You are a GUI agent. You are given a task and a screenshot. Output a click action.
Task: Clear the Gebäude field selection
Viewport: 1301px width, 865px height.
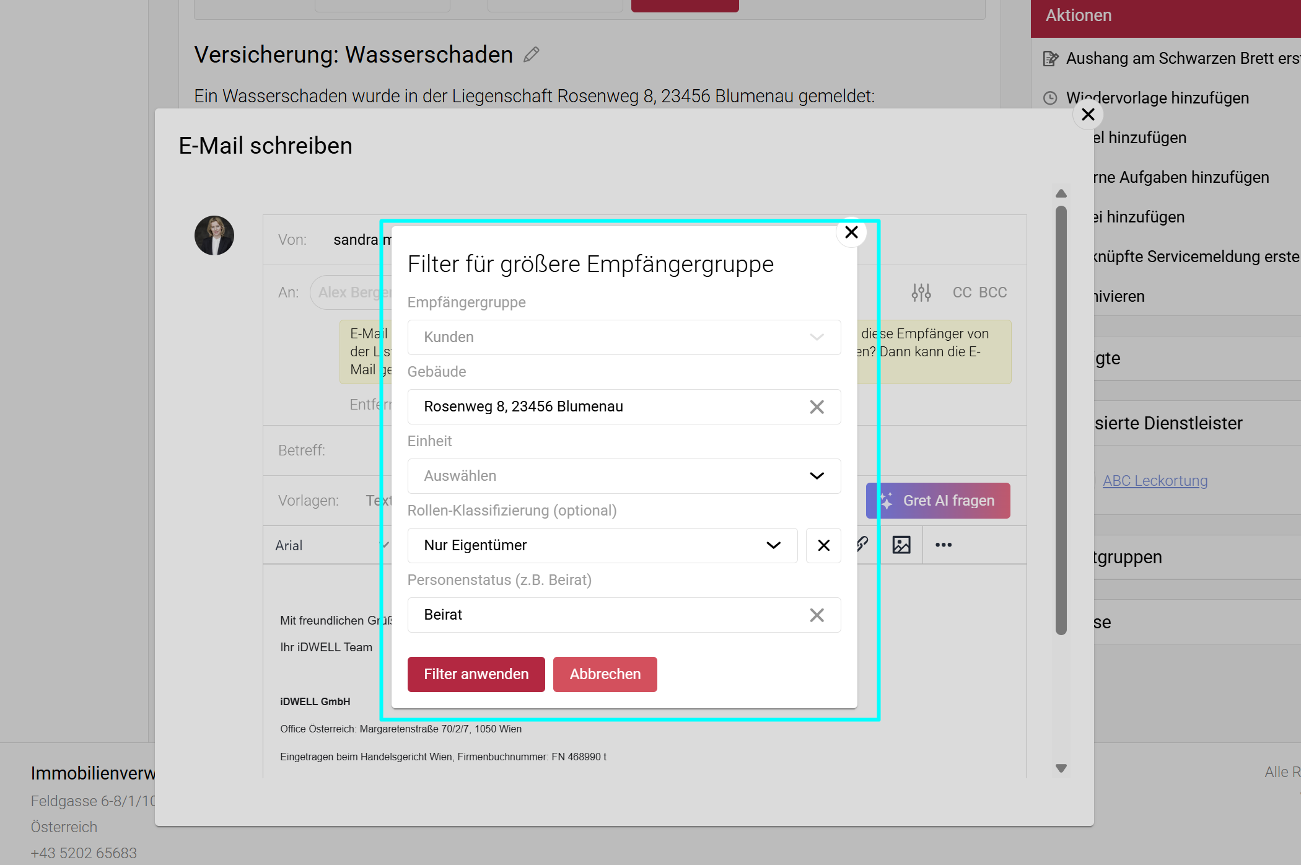pos(817,407)
